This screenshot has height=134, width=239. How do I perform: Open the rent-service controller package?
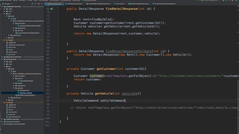click(x=20, y=76)
